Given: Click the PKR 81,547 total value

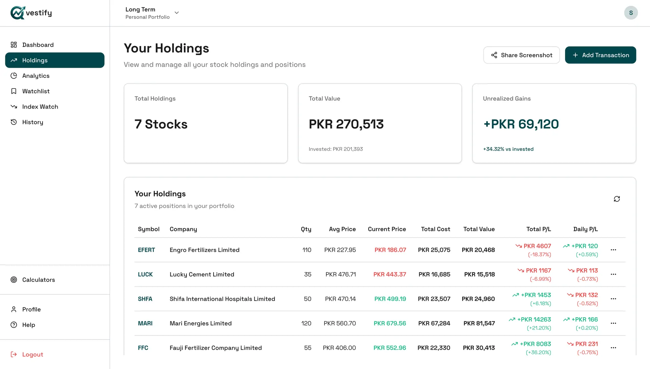Looking at the screenshot, I should pos(479,323).
